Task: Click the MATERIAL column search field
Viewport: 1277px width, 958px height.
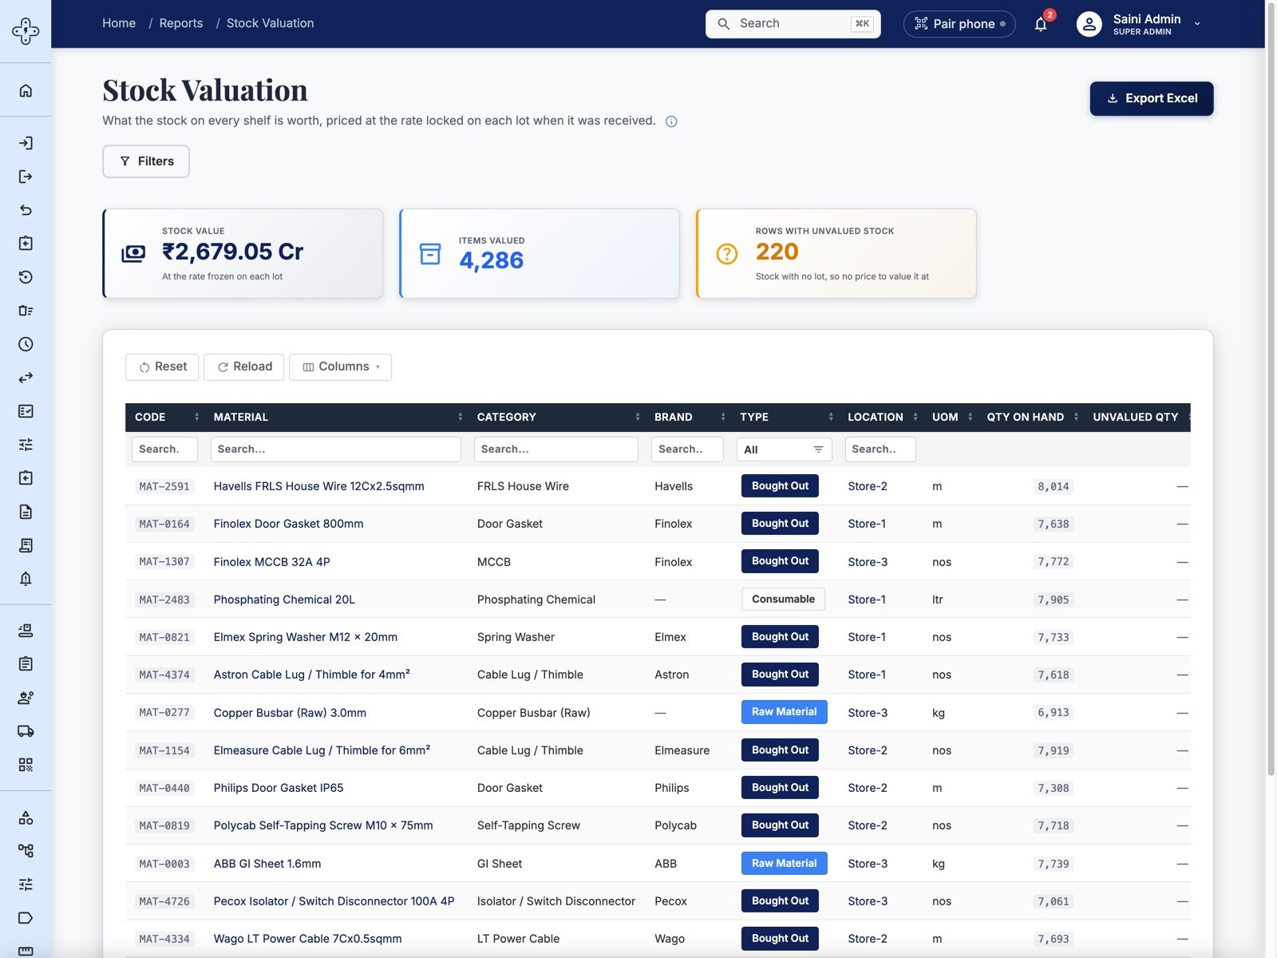Action: 336,449
